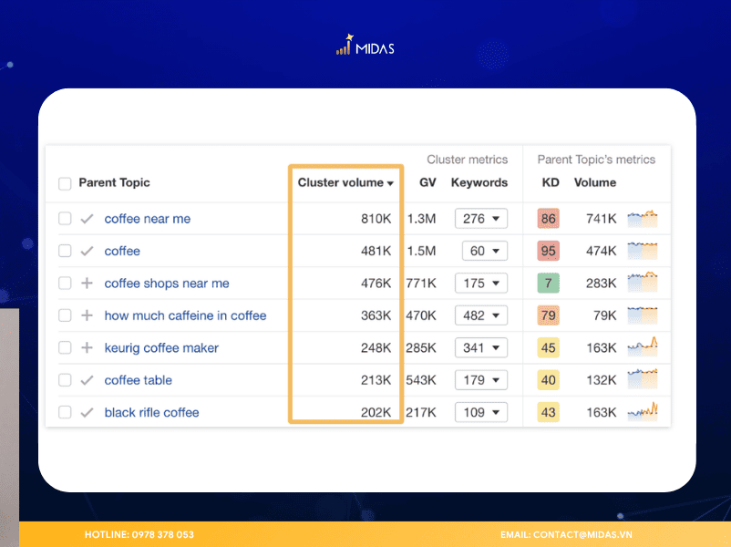Click the GV column header
Screen dimensions: 731x547
(427, 182)
